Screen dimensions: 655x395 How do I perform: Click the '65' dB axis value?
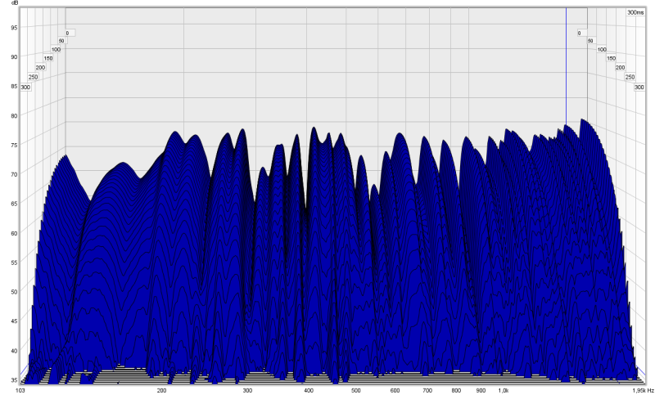pyautogui.click(x=14, y=204)
